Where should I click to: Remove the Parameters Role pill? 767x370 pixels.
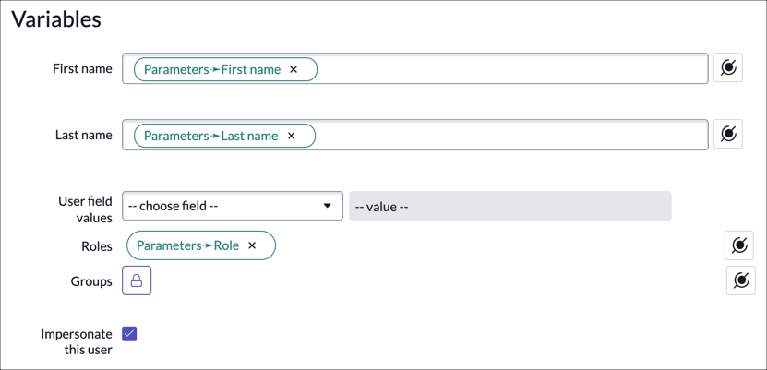click(252, 245)
